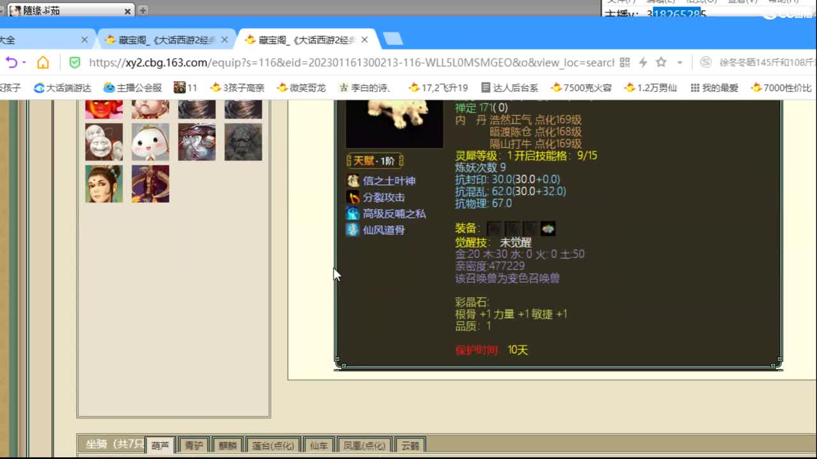The height and width of the screenshot is (459, 817).
Task: Click the 保护时间 10天 text
Action: [491, 350]
